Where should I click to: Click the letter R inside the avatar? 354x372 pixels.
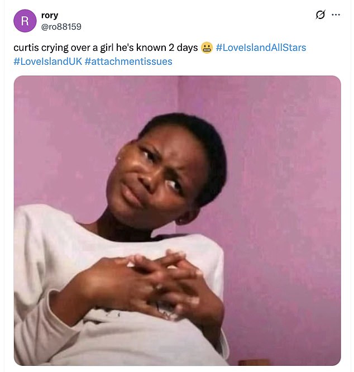(x=25, y=21)
